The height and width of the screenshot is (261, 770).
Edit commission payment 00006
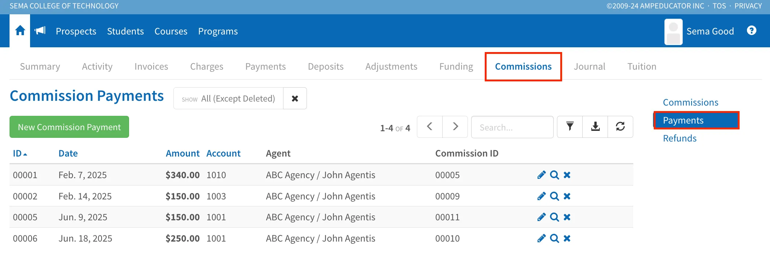click(541, 238)
